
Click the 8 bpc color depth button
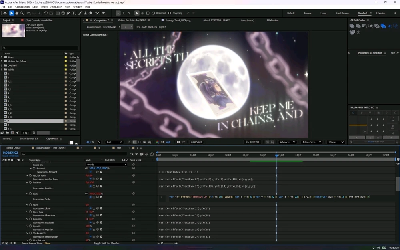click(26, 133)
